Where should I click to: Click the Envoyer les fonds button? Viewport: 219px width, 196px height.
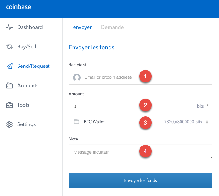tap(140, 181)
